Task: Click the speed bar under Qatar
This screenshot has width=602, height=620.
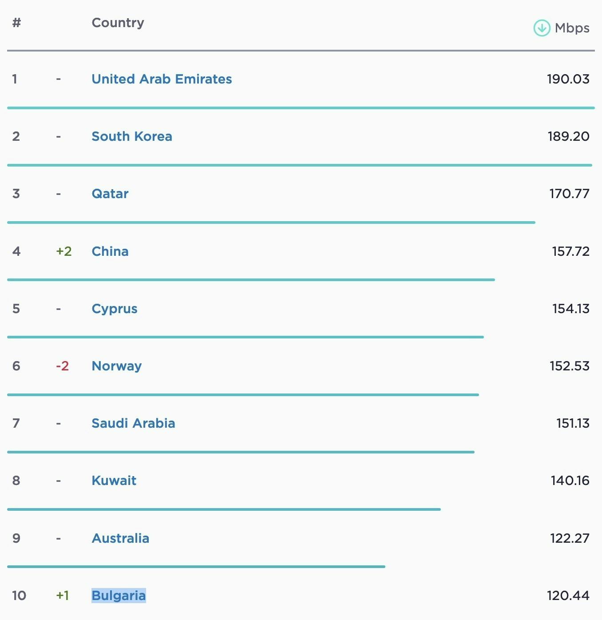Action: [271, 223]
